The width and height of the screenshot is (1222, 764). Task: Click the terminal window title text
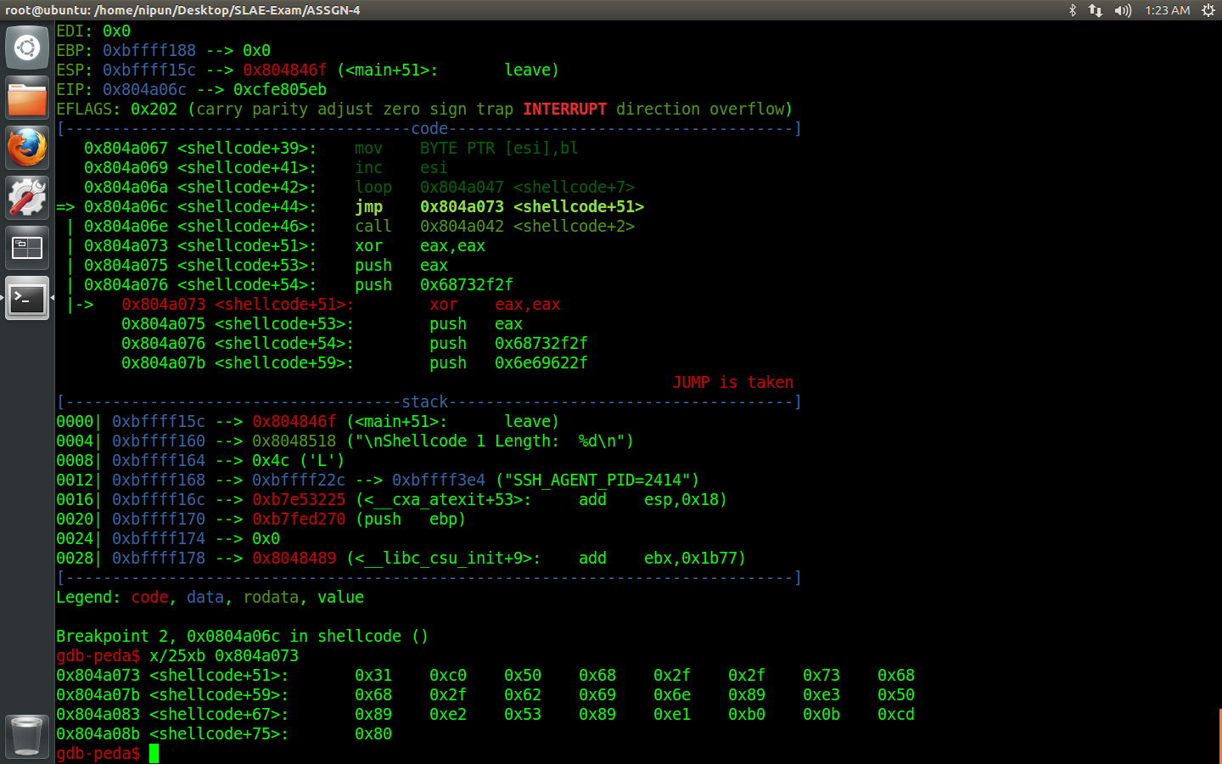pos(182,10)
